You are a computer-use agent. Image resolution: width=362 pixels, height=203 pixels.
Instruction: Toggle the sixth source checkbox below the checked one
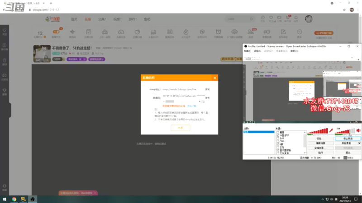tap(278, 148)
